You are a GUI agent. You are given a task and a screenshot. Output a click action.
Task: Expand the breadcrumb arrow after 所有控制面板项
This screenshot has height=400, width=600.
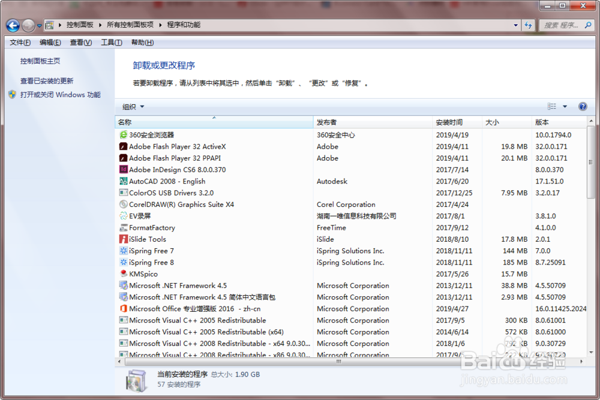(x=160, y=25)
